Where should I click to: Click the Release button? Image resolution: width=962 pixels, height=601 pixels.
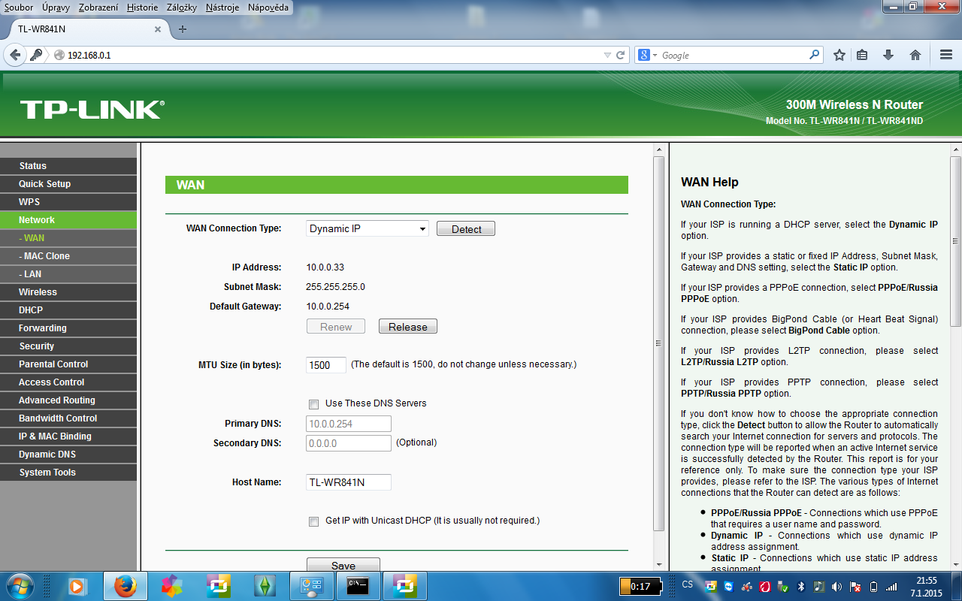click(408, 327)
